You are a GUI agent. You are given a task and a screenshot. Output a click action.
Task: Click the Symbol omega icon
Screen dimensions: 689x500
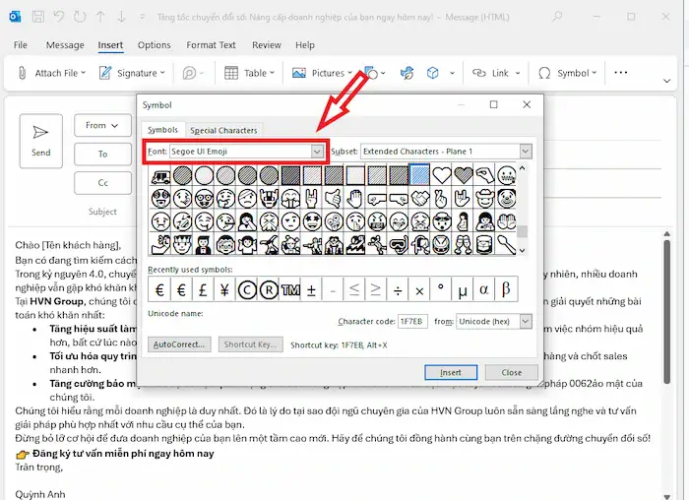[x=544, y=73]
